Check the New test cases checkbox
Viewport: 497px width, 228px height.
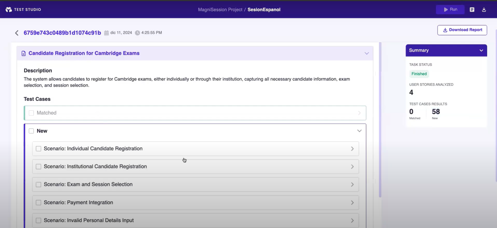pos(31,131)
